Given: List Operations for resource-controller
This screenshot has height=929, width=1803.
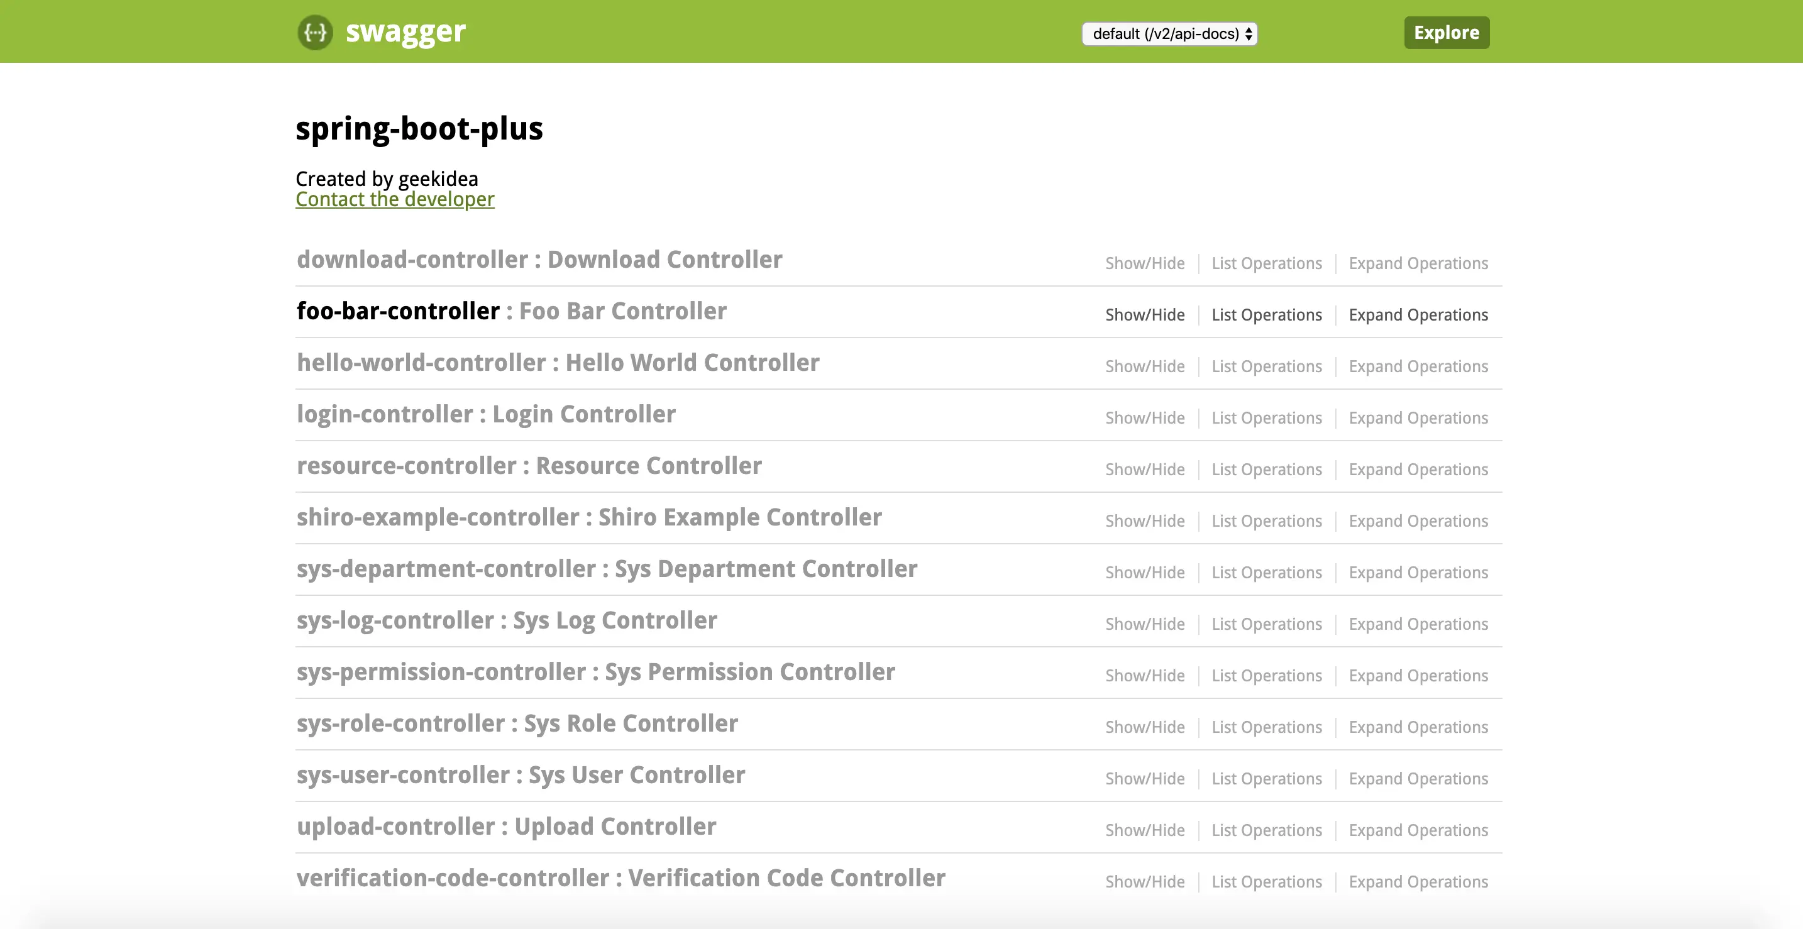Looking at the screenshot, I should click(x=1266, y=470).
